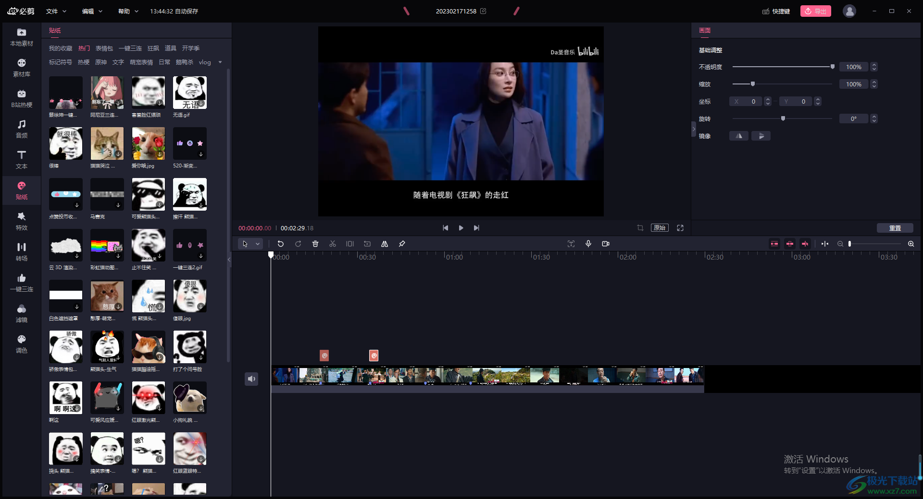Click 导出 export button
The image size is (923, 499).
pos(816,11)
